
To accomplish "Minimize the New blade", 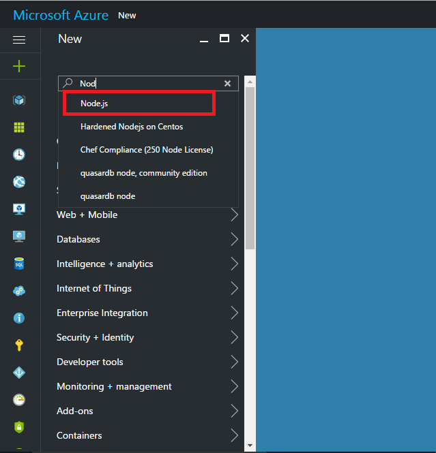I will [x=204, y=42].
